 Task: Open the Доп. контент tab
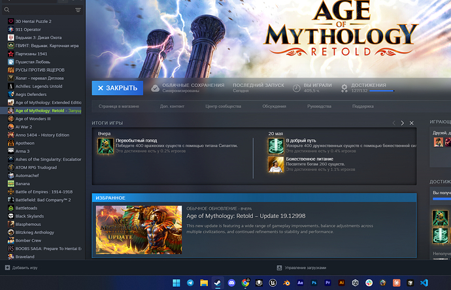[x=172, y=106]
